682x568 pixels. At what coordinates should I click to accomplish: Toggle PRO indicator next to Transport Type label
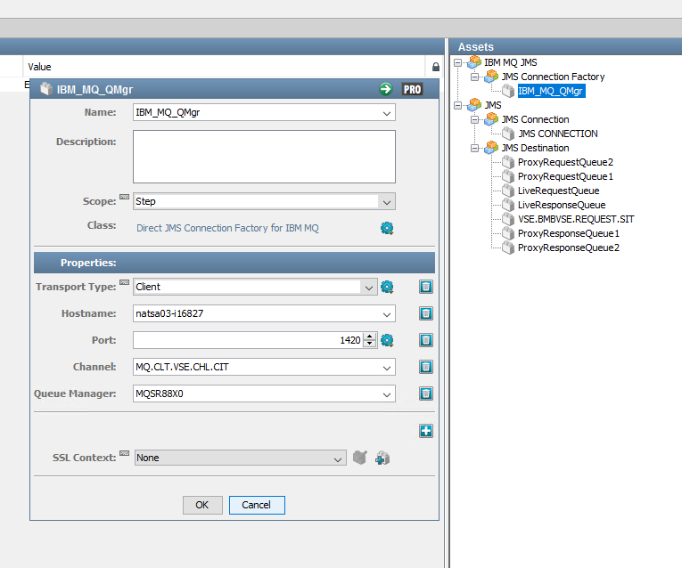pyautogui.click(x=125, y=282)
